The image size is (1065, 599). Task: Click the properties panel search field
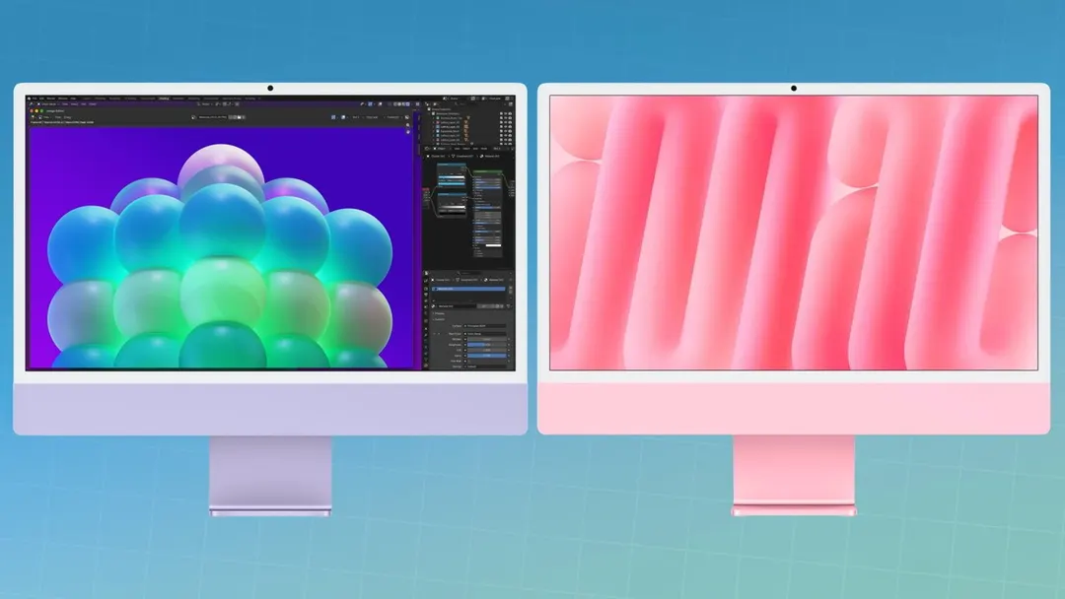tap(470, 273)
